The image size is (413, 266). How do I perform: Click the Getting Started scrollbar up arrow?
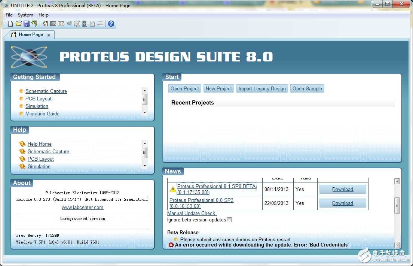tap(145, 91)
